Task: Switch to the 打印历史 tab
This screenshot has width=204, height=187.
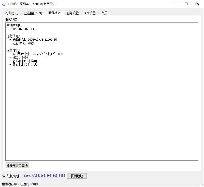Action: [x=11, y=13]
